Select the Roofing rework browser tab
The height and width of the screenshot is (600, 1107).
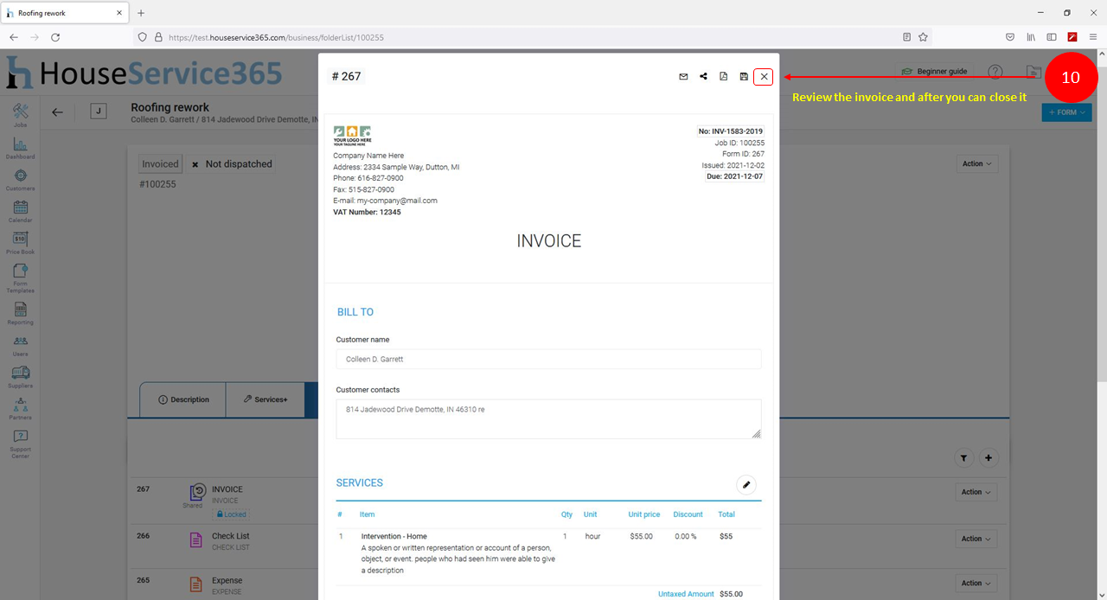coord(66,13)
